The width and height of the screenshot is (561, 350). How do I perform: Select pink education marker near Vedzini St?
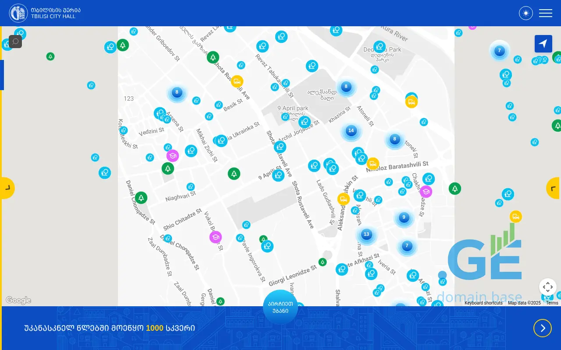click(172, 156)
